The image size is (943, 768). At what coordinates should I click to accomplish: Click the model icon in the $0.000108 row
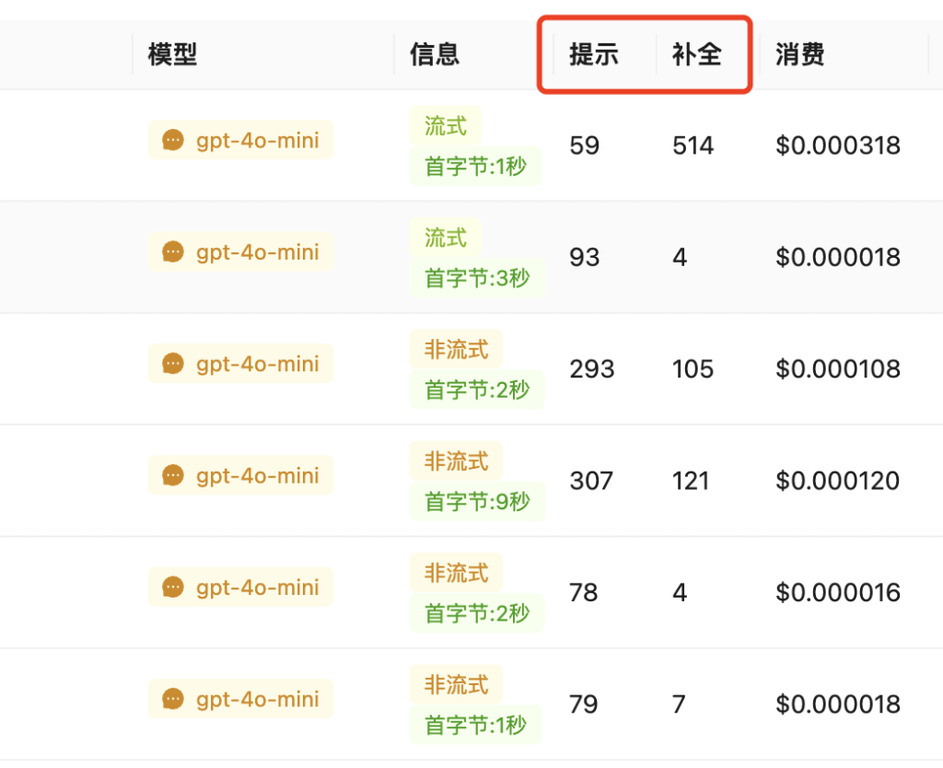[172, 364]
